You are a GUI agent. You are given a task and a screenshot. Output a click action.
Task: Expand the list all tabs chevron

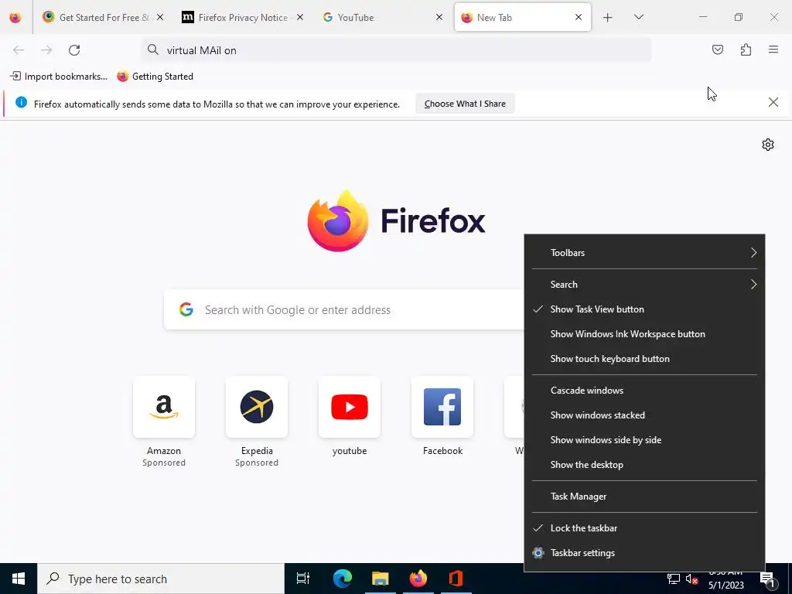pyautogui.click(x=638, y=17)
